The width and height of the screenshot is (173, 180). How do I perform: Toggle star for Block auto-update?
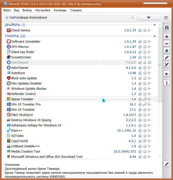145,78
